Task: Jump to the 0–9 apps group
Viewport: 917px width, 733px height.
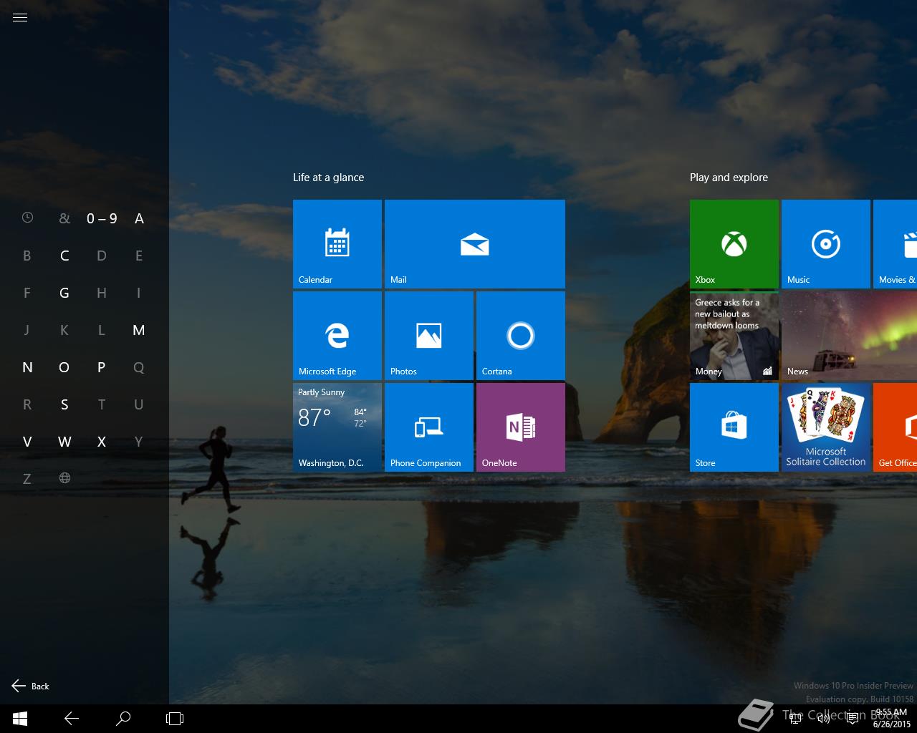Action: pos(102,218)
